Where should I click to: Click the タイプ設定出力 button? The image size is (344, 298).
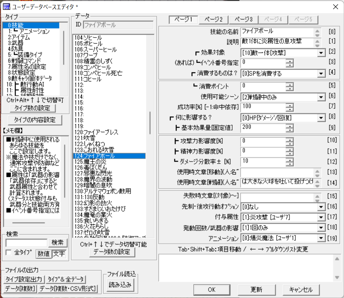click(x=24, y=279)
